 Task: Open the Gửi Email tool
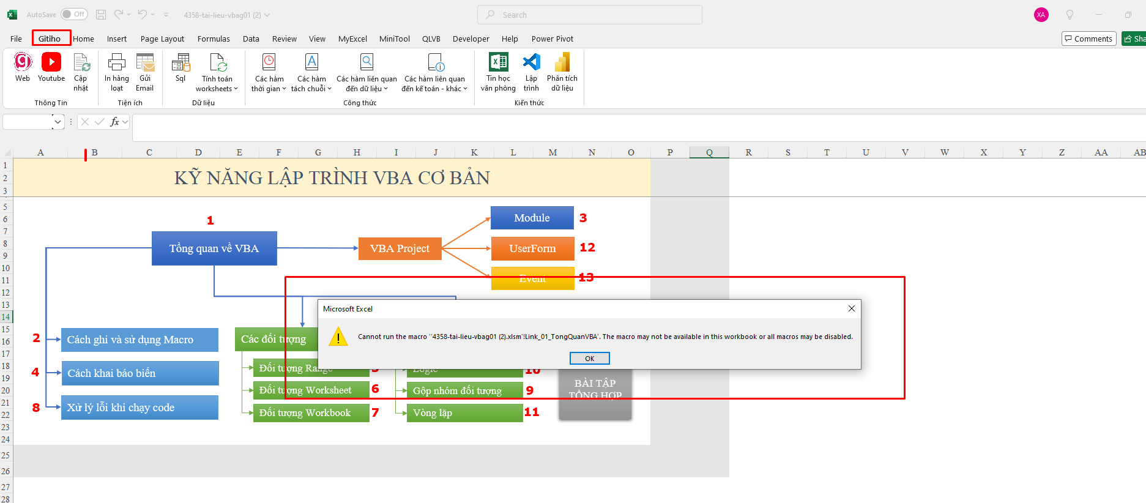(145, 63)
